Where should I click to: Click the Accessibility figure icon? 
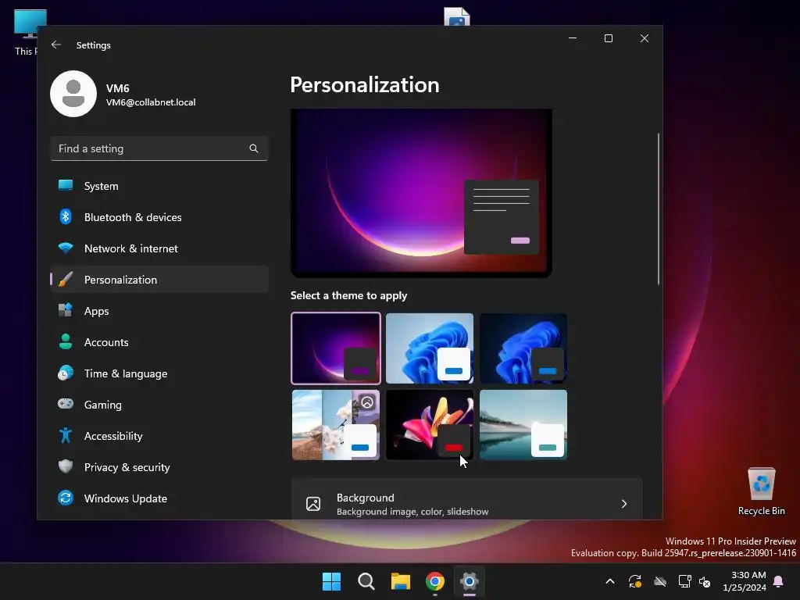(66, 435)
